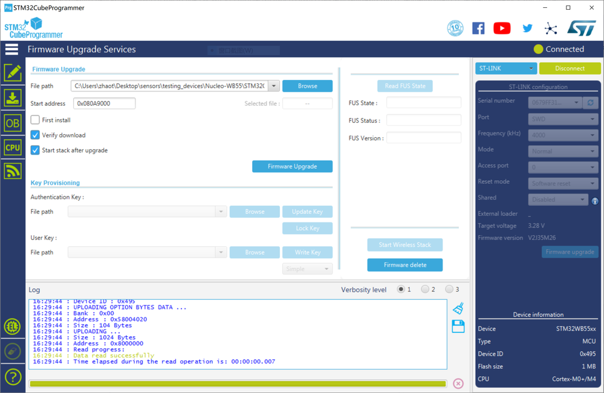604x393 pixels.
Task: Select verbosity level 2
Action: (x=425, y=289)
